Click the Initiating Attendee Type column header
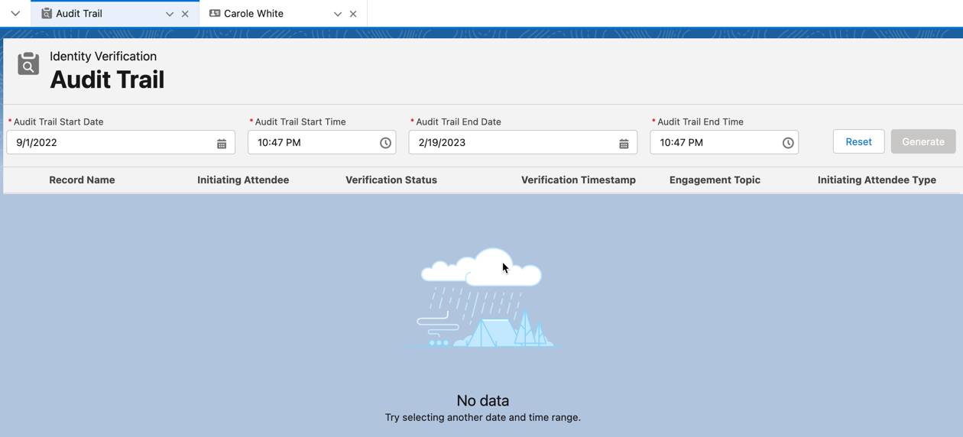The height and width of the screenshot is (437, 963). pyautogui.click(x=877, y=180)
